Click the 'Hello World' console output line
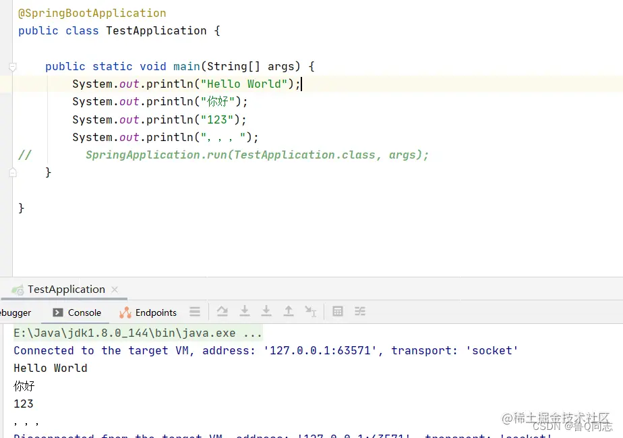This screenshot has height=438, width=623. 51,368
